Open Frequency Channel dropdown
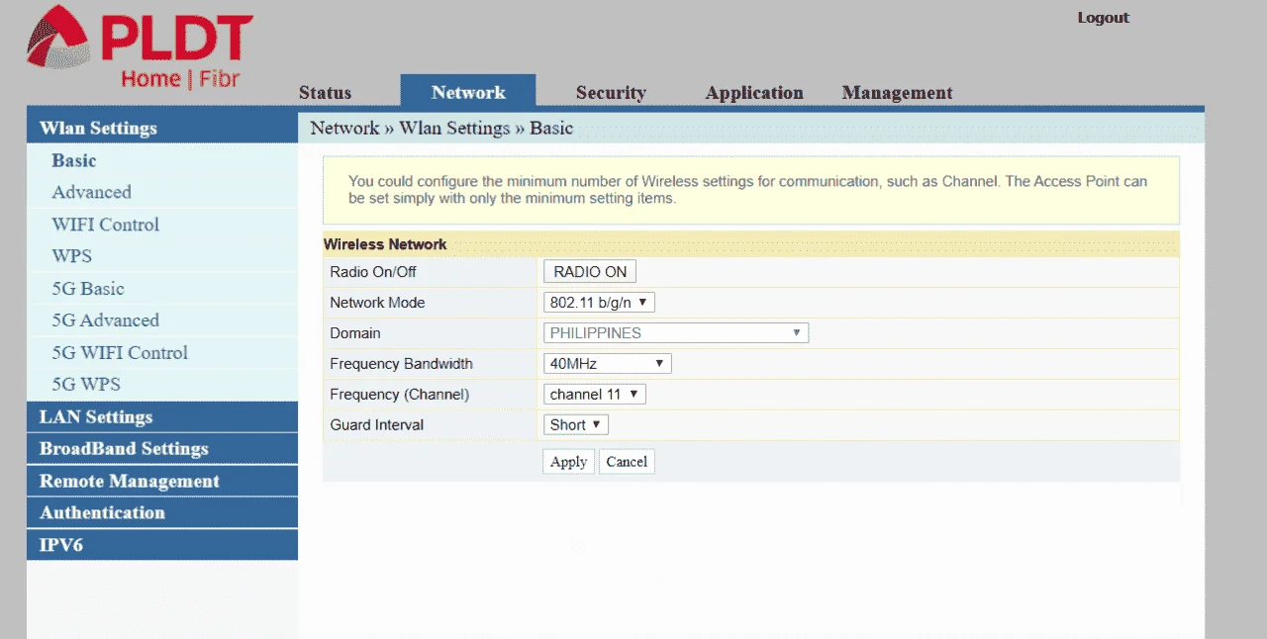 (x=594, y=394)
